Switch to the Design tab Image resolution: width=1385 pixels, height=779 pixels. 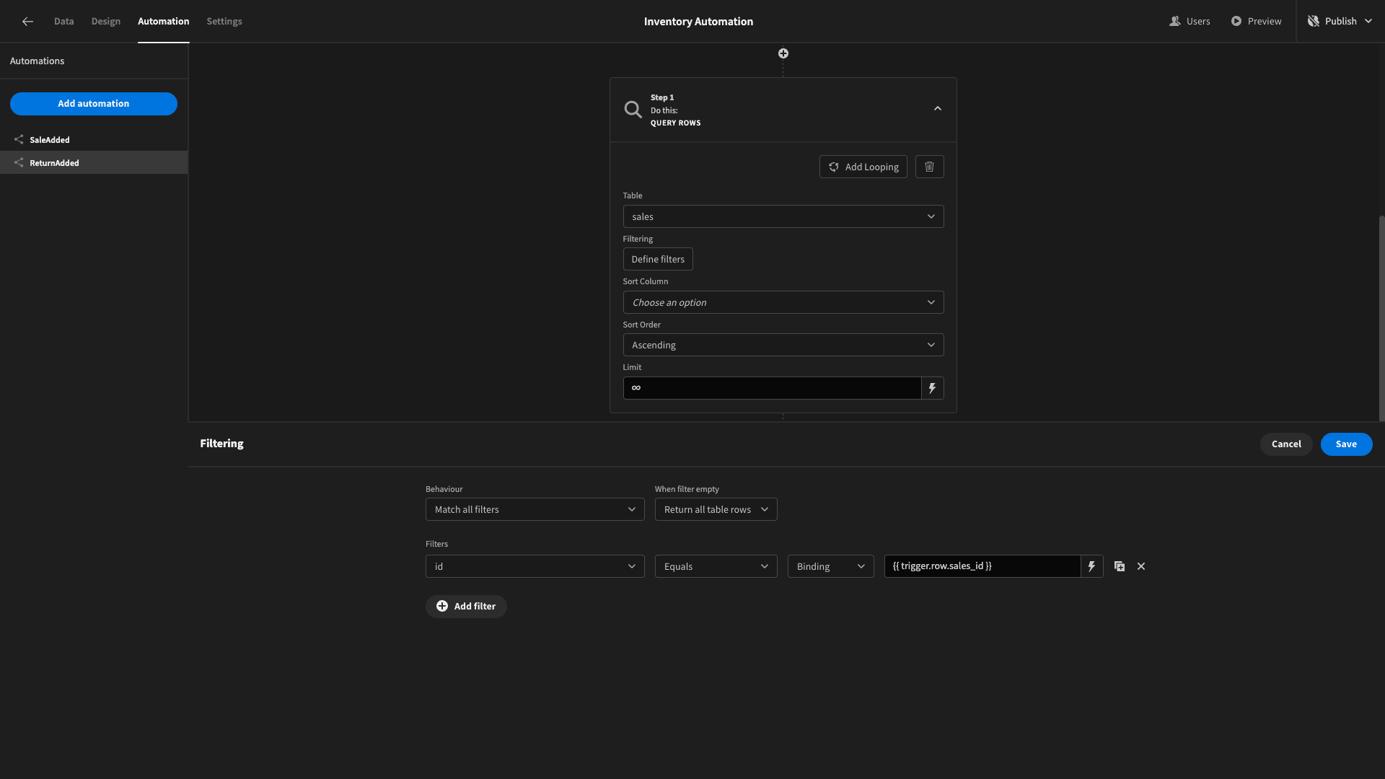tap(106, 22)
